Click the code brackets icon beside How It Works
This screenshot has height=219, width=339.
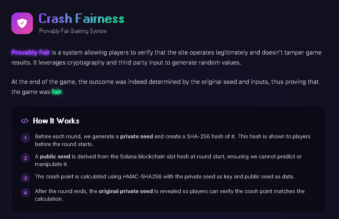pyautogui.click(x=25, y=121)
